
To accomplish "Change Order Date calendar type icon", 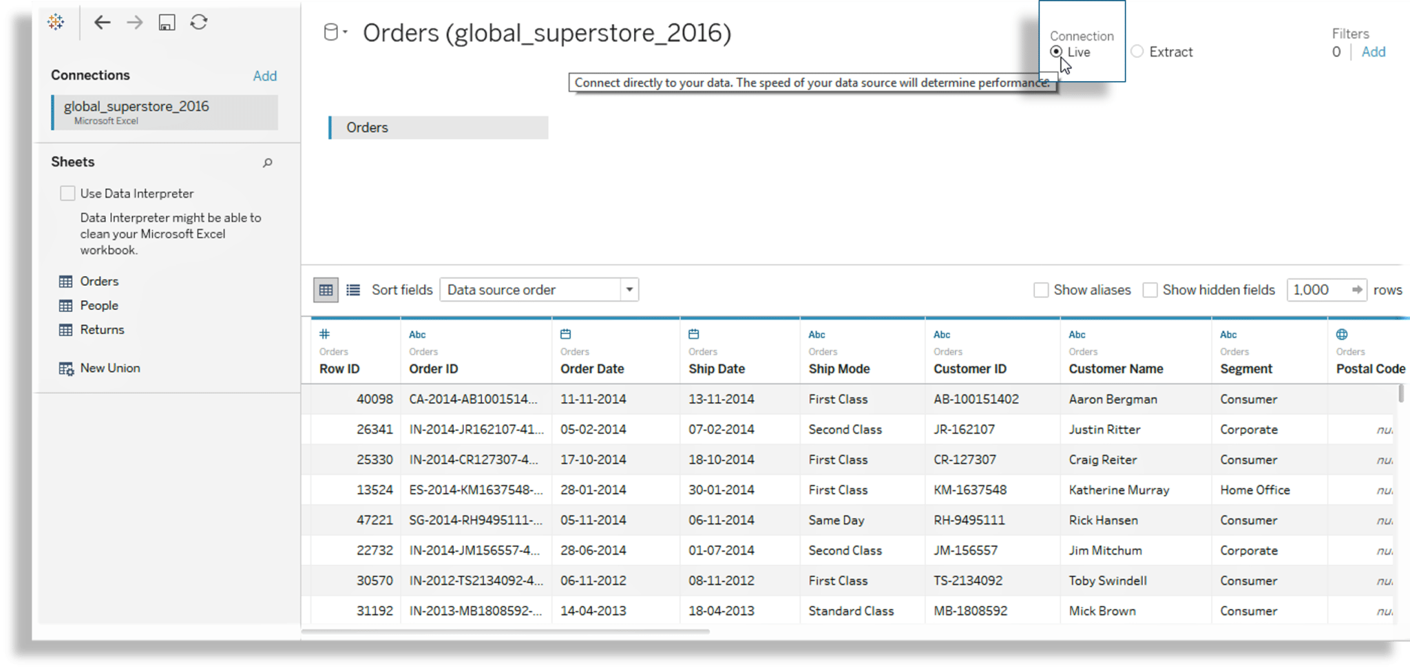I will (566, 334).
